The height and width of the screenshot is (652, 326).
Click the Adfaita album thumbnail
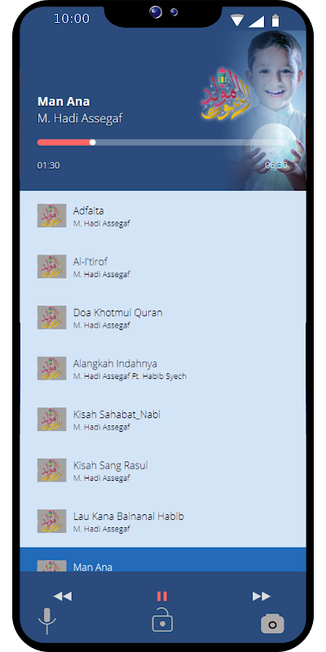pyautogui.click(x=52, y=215)
